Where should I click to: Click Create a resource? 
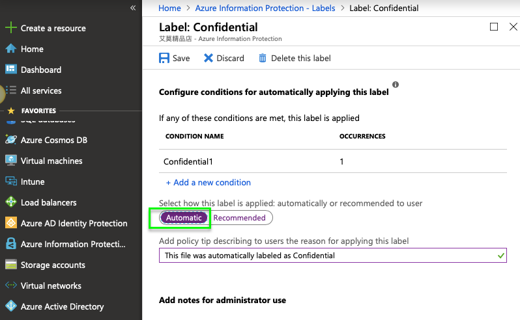click(x=53, y=28)
